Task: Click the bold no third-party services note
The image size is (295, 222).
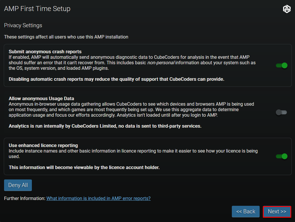Action: click(105, 126)
